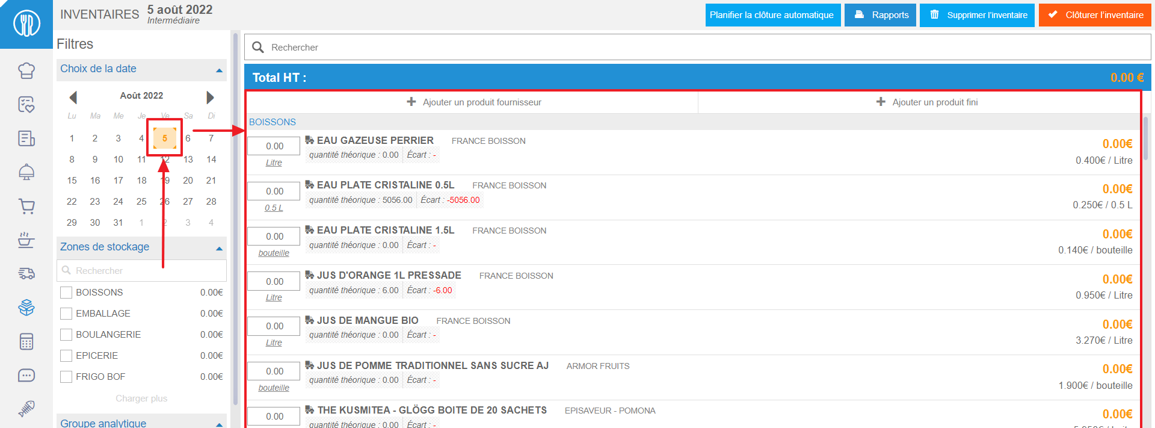Screen dimensions: 1155x428
Task: Tick the FRIGO BOF checkbox
Action: click(x=66, y=377)
